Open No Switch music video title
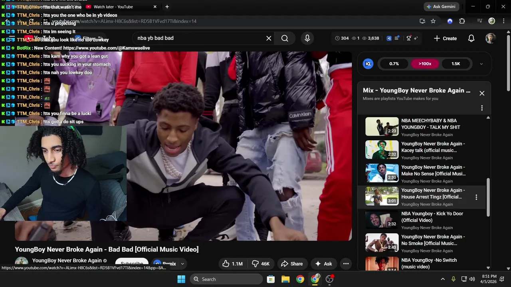The height and width of the screenshot is (287, 511). pos(429,263)
